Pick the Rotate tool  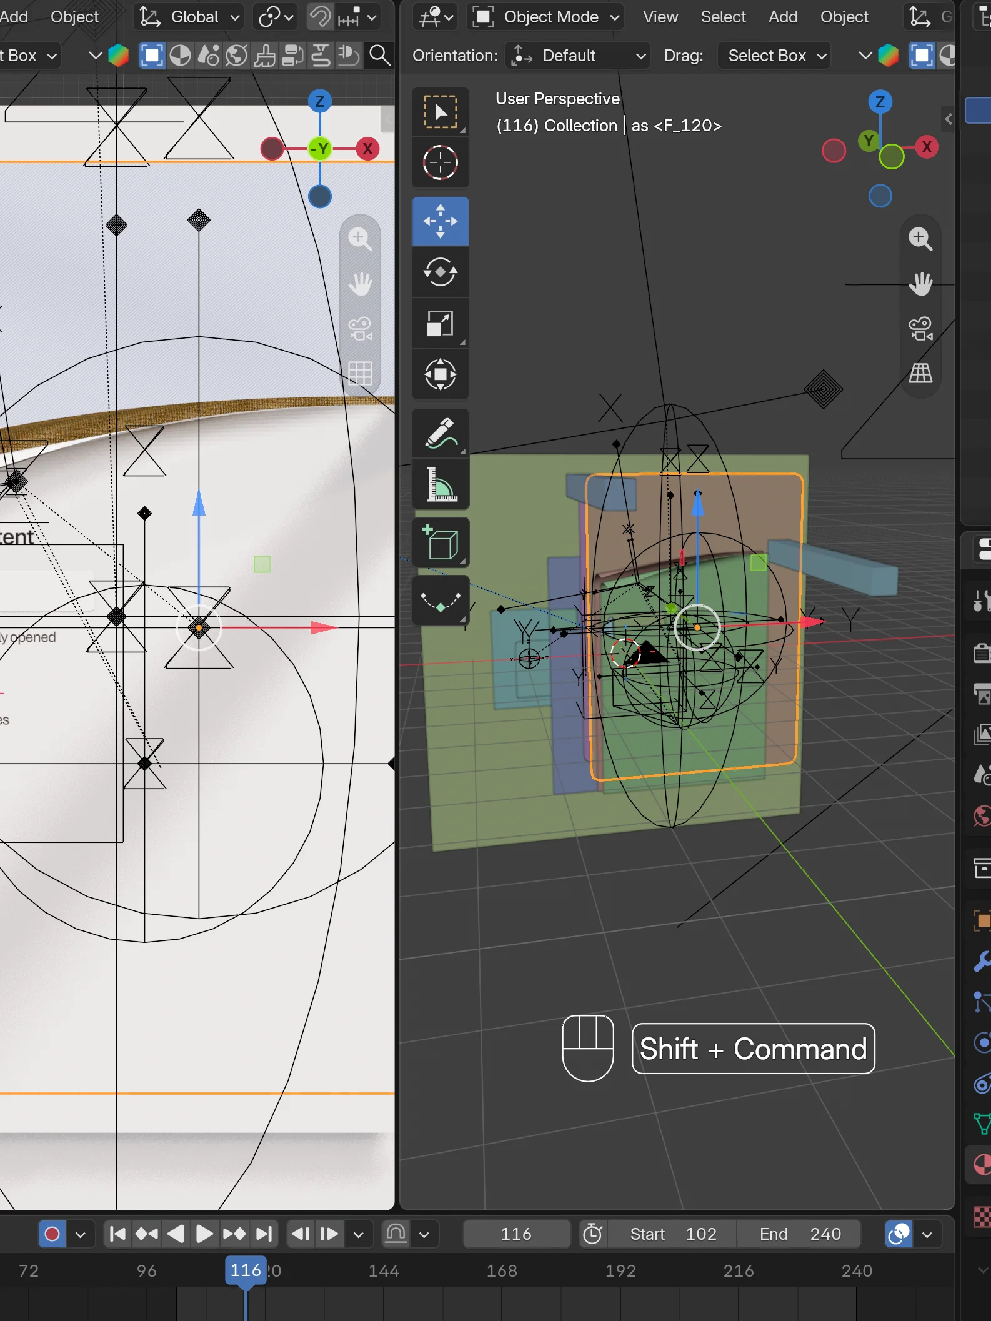click(441, 272)
